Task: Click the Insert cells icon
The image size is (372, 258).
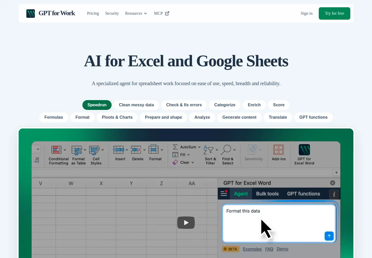Action: 118,150
